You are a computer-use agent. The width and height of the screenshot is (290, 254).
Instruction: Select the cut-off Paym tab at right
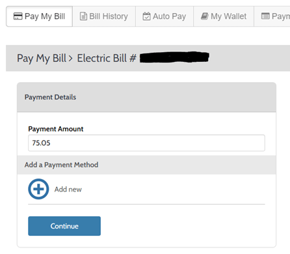click(x=272, y=16)
